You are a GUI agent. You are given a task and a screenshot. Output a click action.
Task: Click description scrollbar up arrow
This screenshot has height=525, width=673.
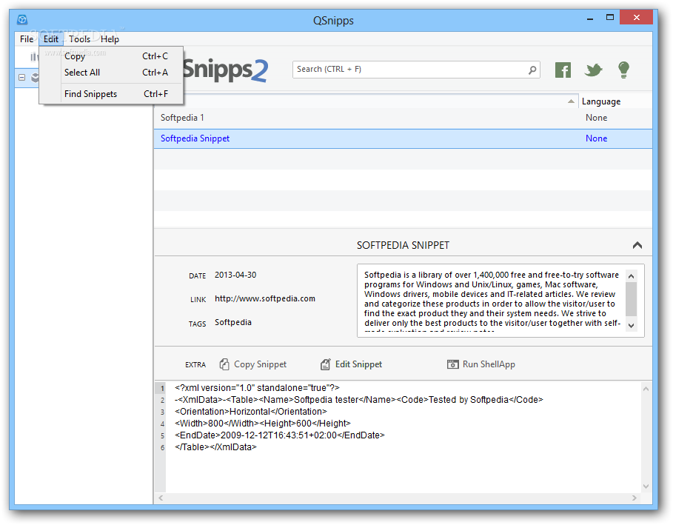pos(631,276)
